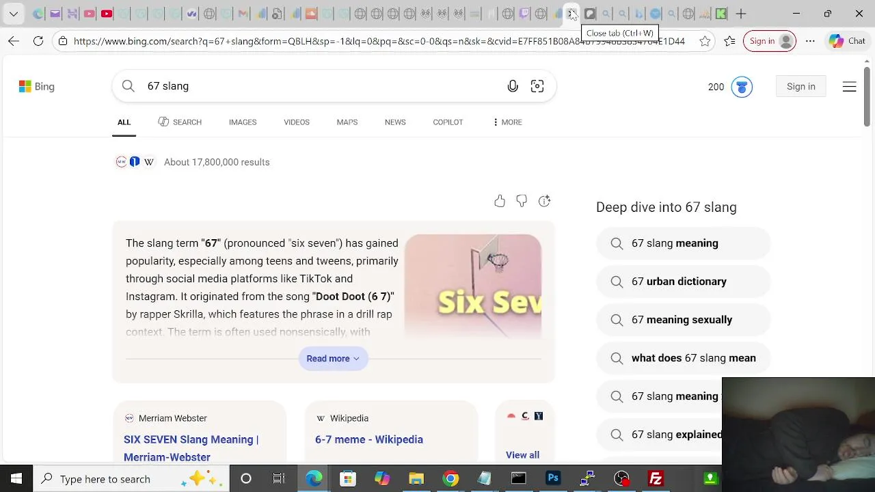This screenshot has width=875, height=492.
Task: Search suggestion 67 slang meaning
Action: [683, 243]
